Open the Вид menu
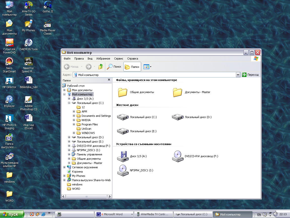This screenshot has height=218, width=290. click(x=90, y=59)
